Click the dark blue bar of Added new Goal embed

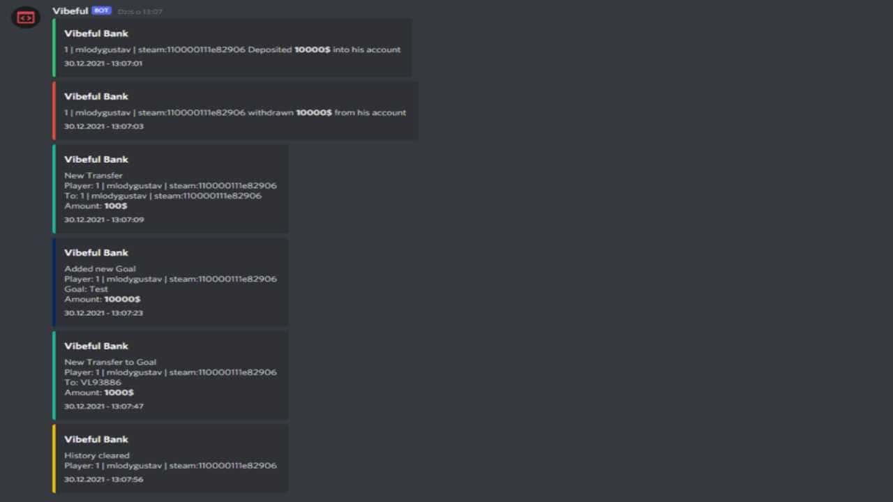pos(54,282)
